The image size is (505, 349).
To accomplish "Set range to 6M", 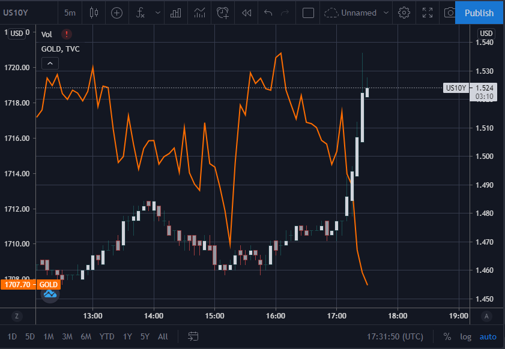I will point(86,336).
